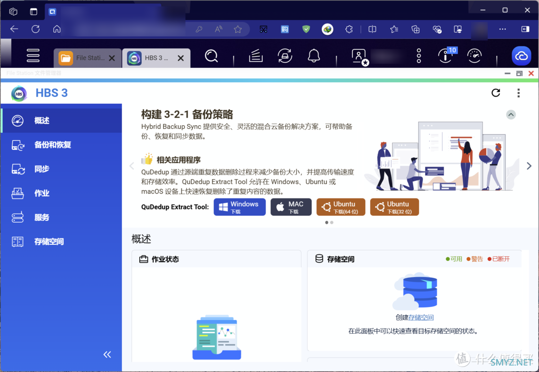Close the File Station tab
This screenshot has width=539, height=372.
coord(112,58)
